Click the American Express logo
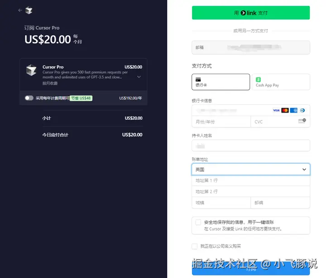The image size is (326, 278). pos(293,110)
